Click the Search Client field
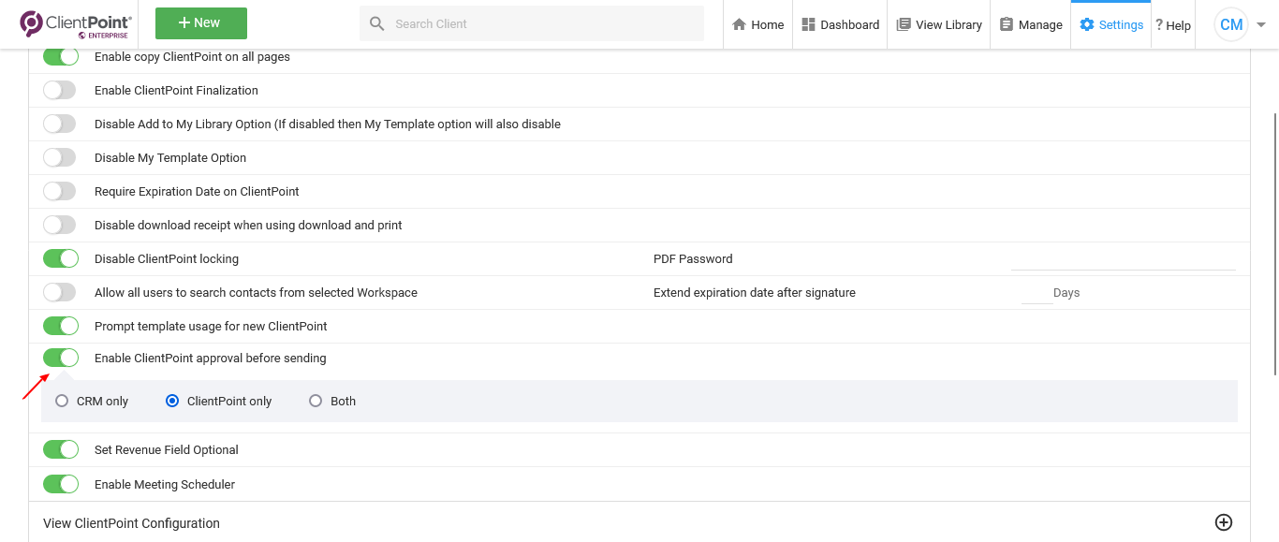Screen dimensions: 1279x542 (532, 23)
